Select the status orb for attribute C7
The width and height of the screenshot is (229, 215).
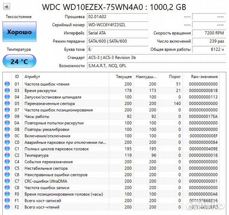pos(7,181)
